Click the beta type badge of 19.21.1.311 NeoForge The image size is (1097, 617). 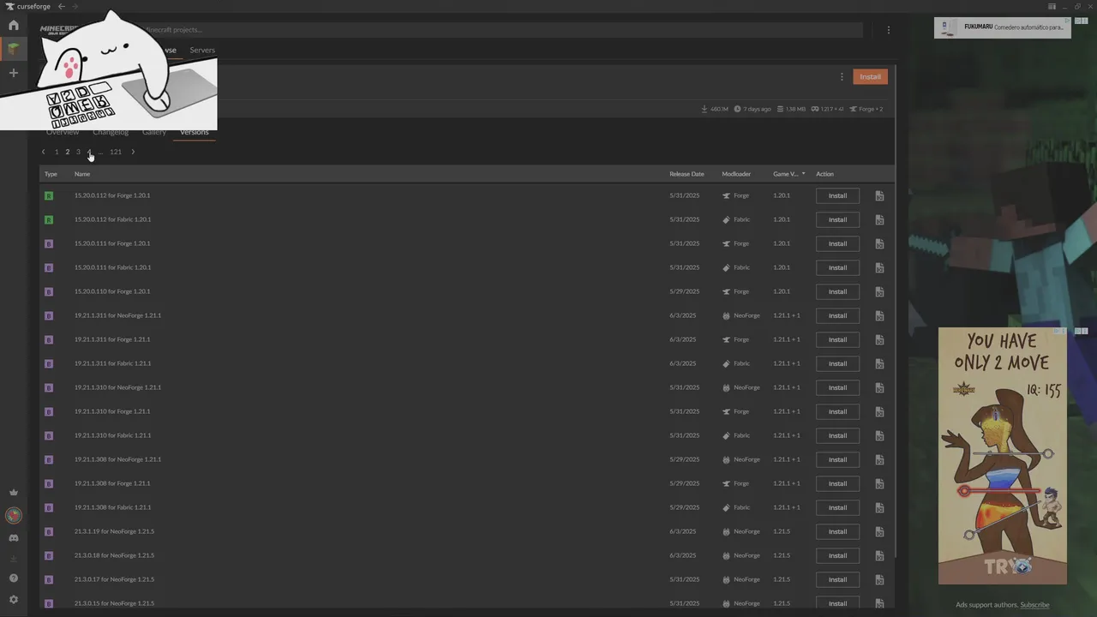(49, 315)
